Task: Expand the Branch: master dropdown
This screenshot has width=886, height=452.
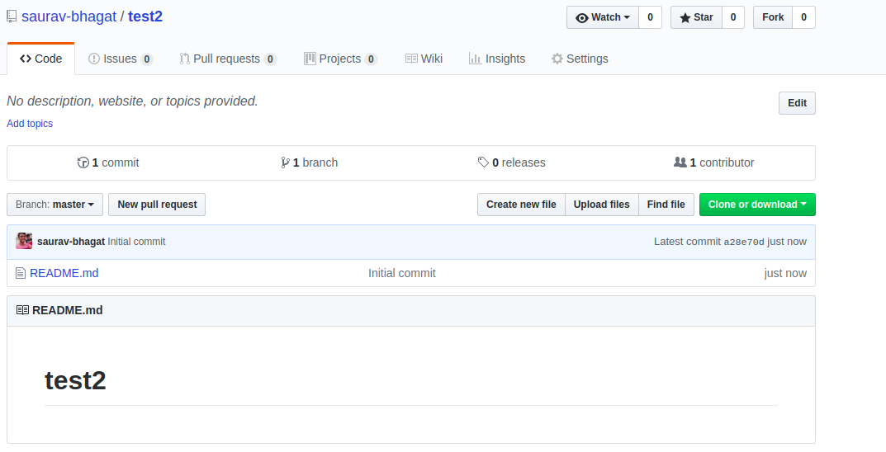Action: tap(54, 205)
